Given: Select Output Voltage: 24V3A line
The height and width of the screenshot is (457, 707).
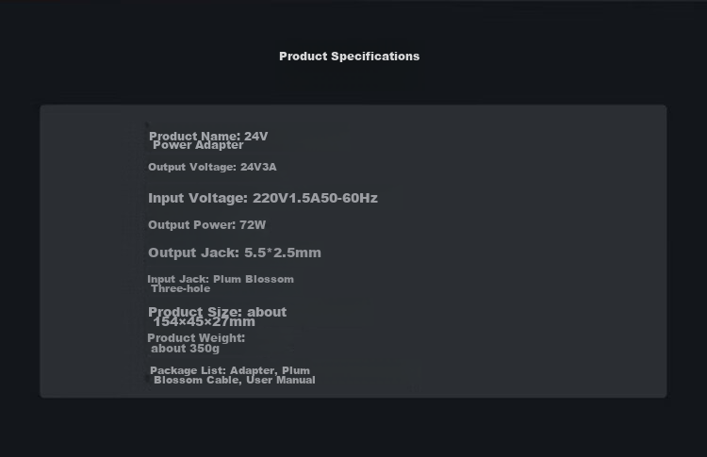Looking at the screenshot, I should [212, 167].
